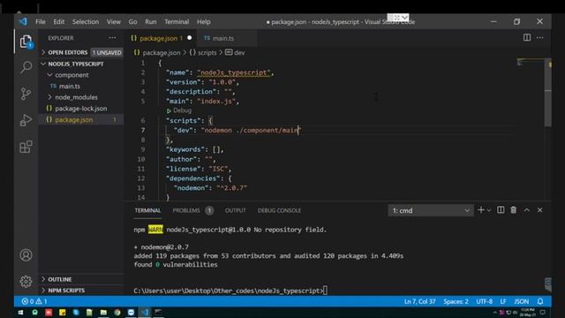Open the Terminal menu

tap(177, 21)
